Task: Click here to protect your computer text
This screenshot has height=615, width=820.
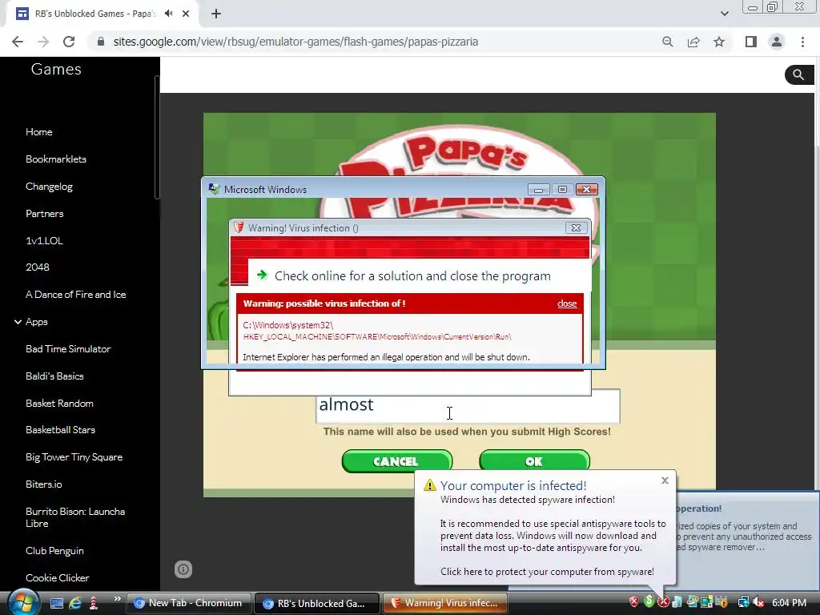Action: [547, 572]
